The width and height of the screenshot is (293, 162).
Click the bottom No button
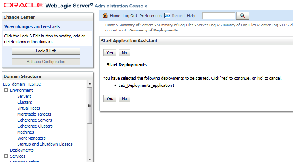click(x=124, y=98)
